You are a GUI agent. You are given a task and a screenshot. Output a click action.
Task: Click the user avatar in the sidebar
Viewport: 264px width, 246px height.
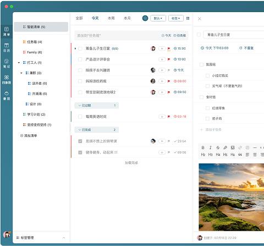click(x=7, y=234)
